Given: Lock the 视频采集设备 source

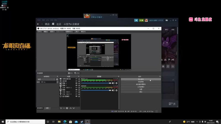Looking at the screenshot, I should click(x=79, y=79).
